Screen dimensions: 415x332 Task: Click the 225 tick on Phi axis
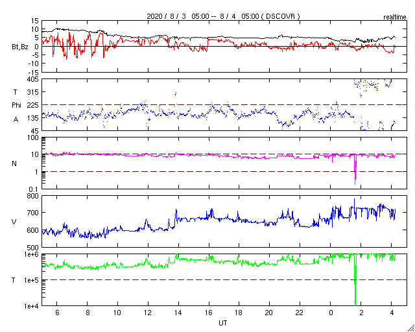click(x=33, y=105)
